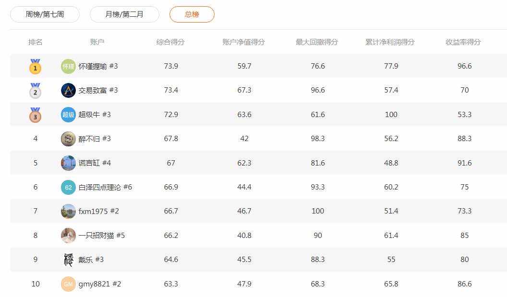Click the silver second-place medal icon
This screenshot has height=297, width=507.
click(x=35, y=91)
